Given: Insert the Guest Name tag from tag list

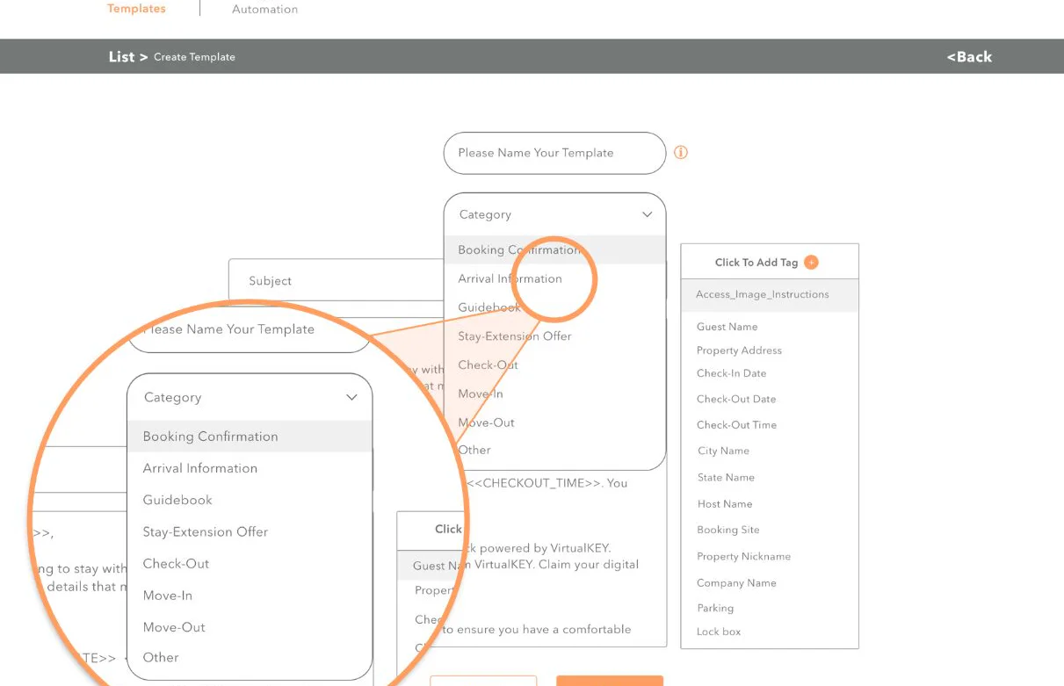Looking at the screenshot, I should pyautogui.click(x=727, y=327).
